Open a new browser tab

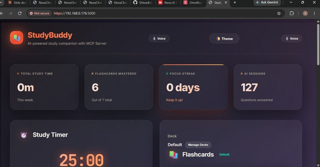click(235, 2)
